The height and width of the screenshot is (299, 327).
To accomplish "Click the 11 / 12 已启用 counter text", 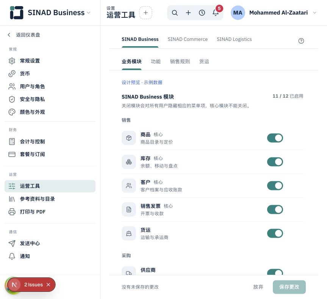I will coord(288,96).
